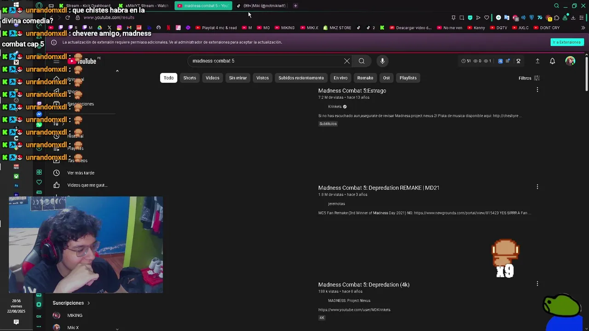Open the AXLC bookmark
The image size is (589, 331).
[520, 28]
